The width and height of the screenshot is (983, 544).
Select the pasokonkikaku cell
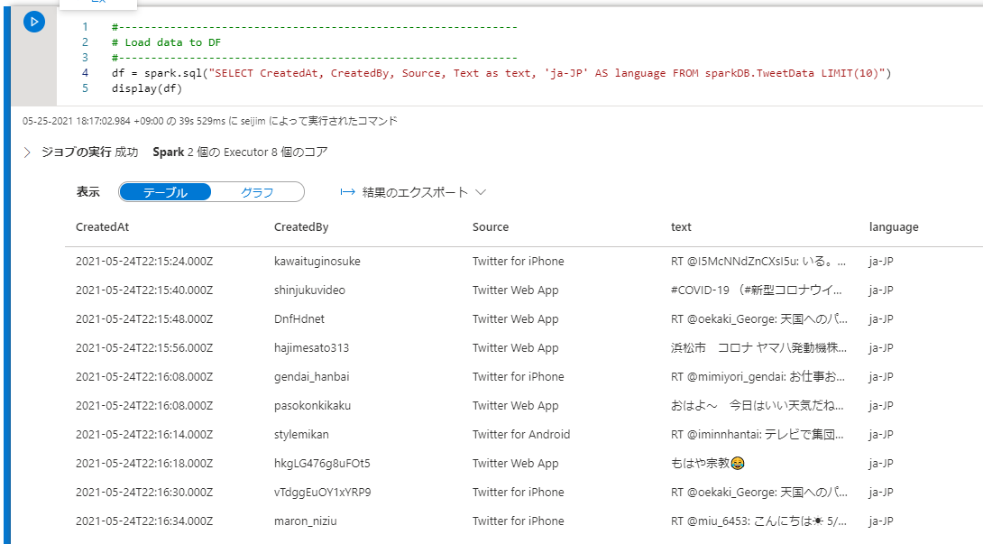pyautogui.click(x=312, y=405)
